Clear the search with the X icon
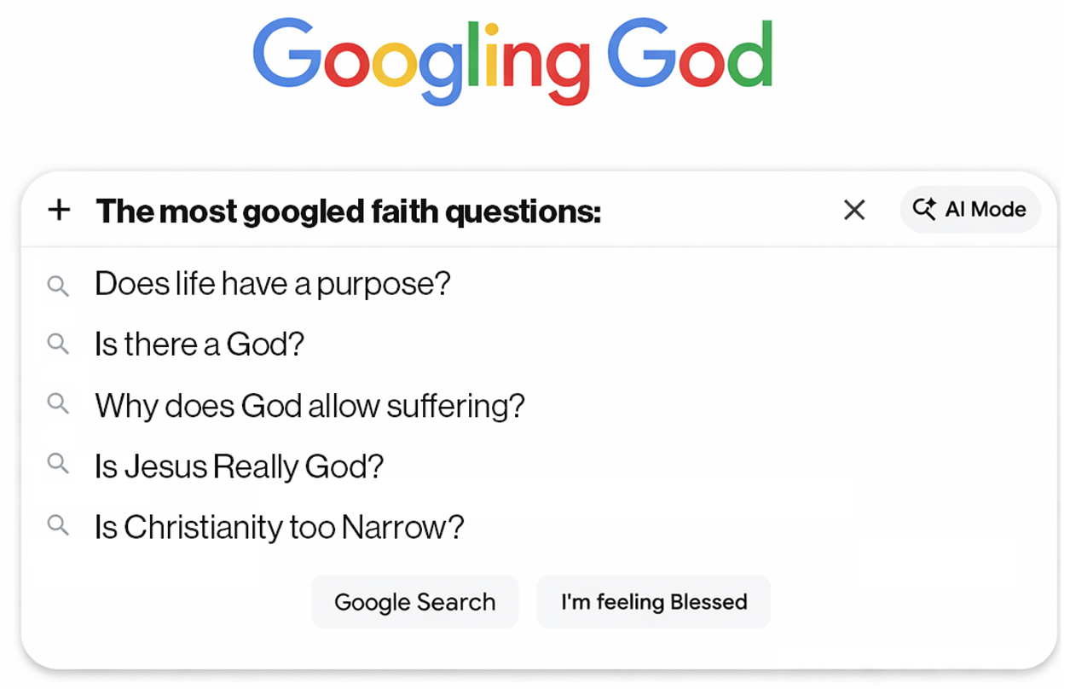 click(853, 210)
